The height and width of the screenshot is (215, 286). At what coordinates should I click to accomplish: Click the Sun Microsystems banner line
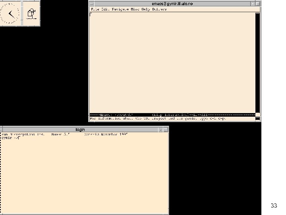(x=65, y=135)
